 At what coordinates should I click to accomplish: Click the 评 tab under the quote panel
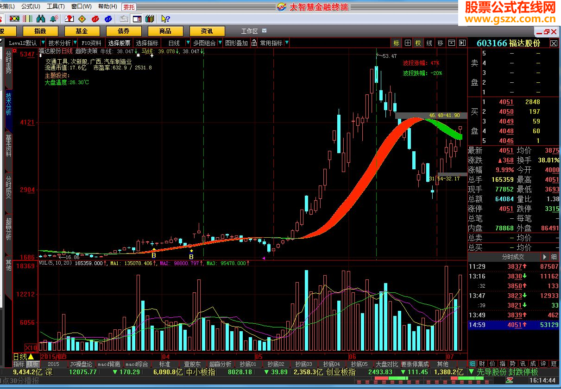pyautogui.click(x=543, y=364)
